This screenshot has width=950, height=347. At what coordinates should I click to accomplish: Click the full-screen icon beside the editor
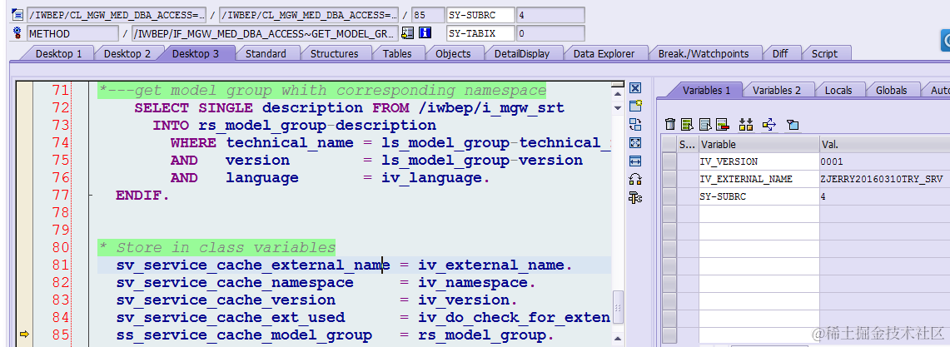635,143
